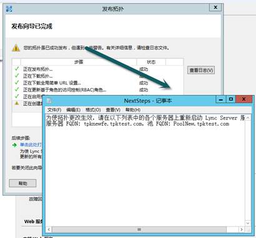
Task: Click green check beside RBAC role step
Action: tap(17, 89)
